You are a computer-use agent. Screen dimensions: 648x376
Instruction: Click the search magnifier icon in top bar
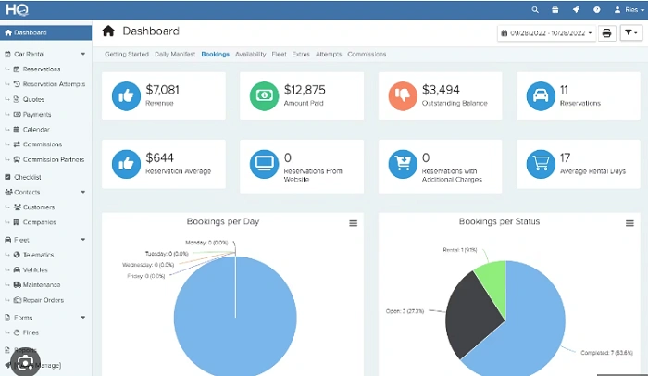point(535,9)
